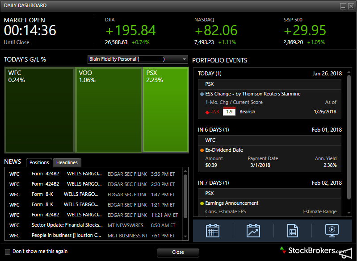Click the Feb 01, 2018 date heading
Screen dimensions: 357x261
327,130
